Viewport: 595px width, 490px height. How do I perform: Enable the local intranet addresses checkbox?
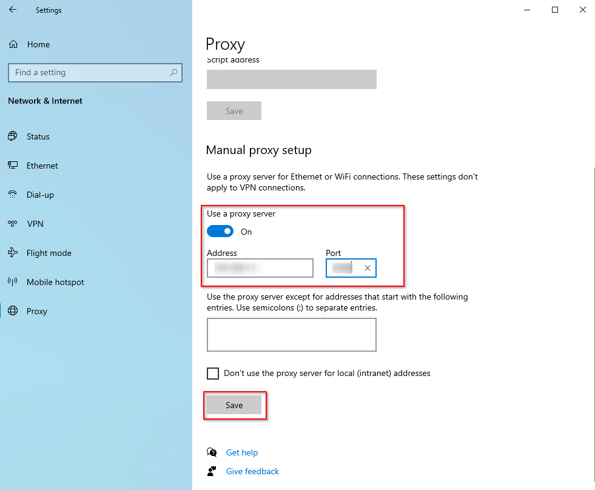click(x=212, y=374)
